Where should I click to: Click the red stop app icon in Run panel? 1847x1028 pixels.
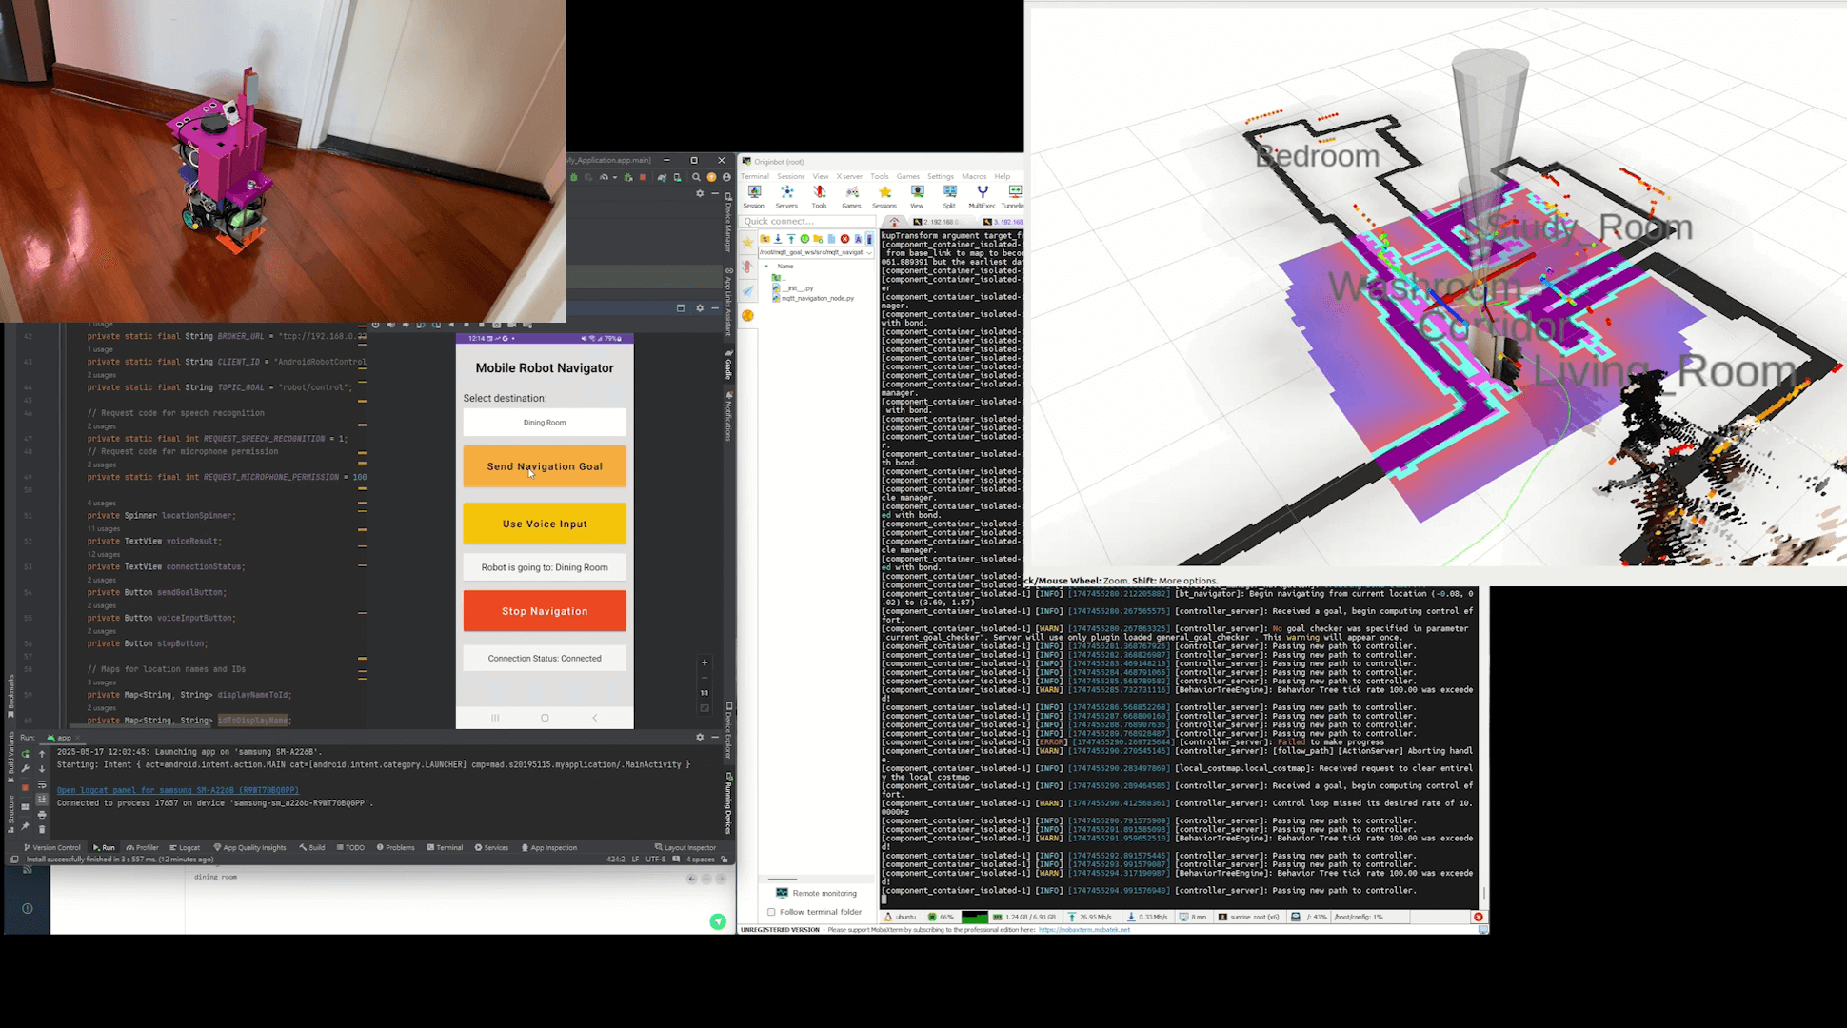(26, 787)
